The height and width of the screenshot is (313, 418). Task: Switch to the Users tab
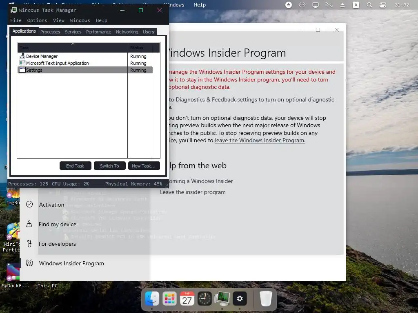[149, 32]
